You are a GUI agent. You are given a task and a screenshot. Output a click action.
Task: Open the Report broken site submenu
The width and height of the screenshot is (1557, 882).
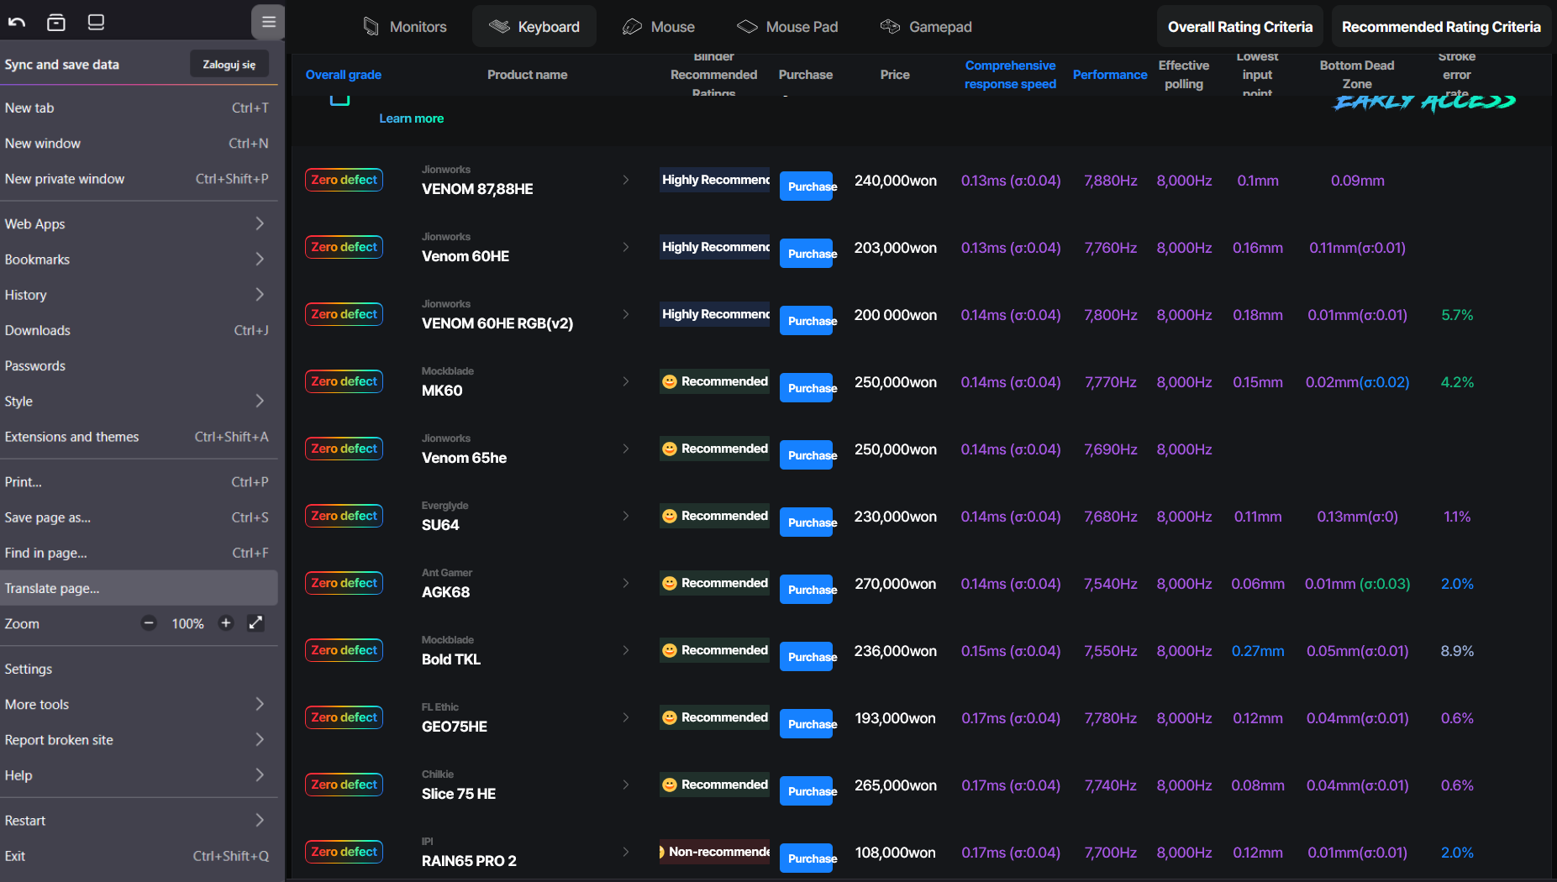[x=139, y=740]
